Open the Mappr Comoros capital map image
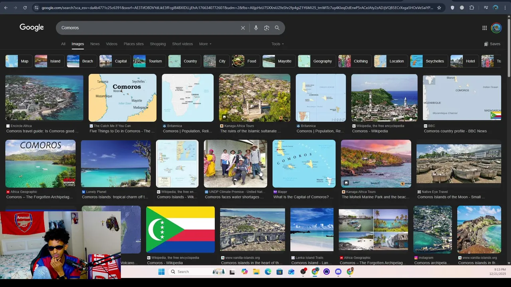This screenshot has height=287, width=511. tap(304, 163)
